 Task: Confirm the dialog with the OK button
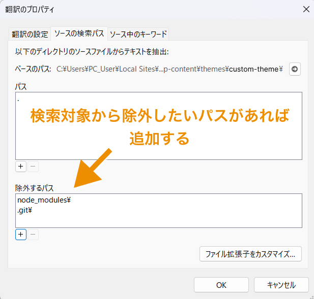click(x=221, y=285)
